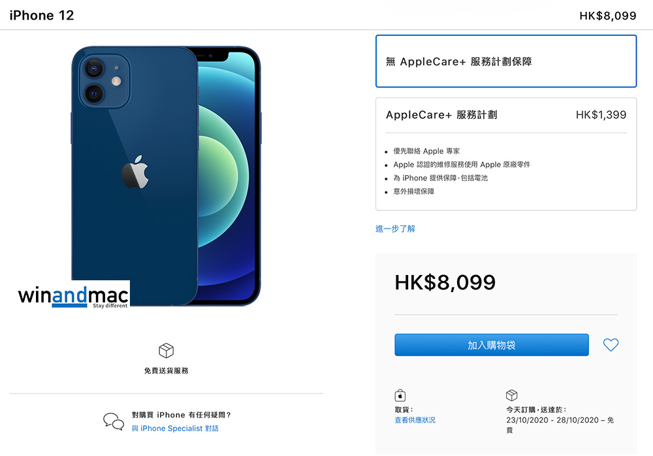Click the delivery package icon near 今天訂購
This screenshot has height=456, width=653.
pos(511,395)
